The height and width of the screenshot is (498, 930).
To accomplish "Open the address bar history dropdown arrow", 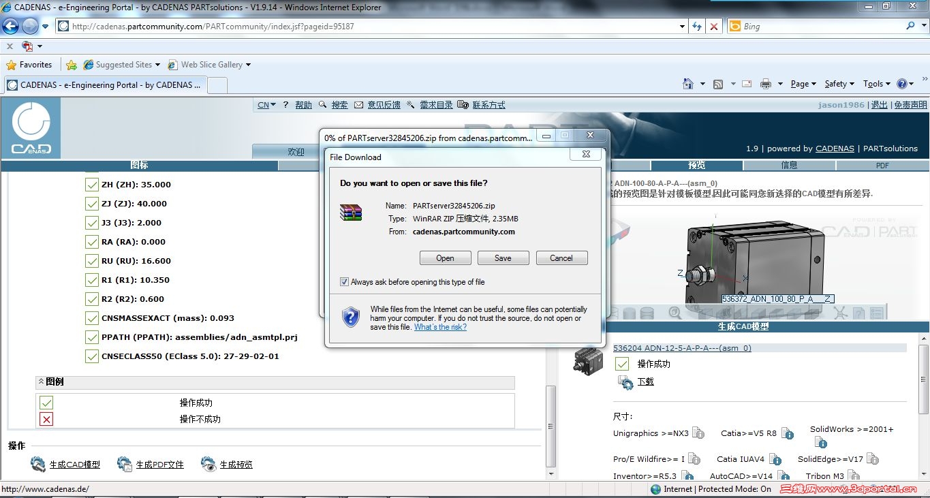I will 683,27.
